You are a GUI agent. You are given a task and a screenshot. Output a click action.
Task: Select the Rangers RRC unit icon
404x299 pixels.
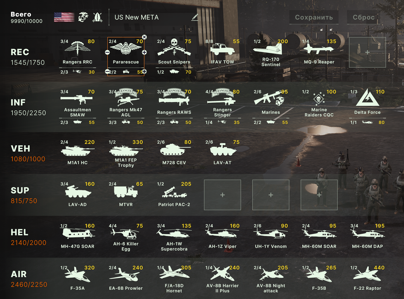[77, 48]
